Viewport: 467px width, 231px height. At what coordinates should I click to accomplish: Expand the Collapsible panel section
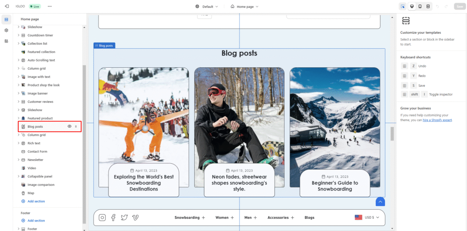19,176
